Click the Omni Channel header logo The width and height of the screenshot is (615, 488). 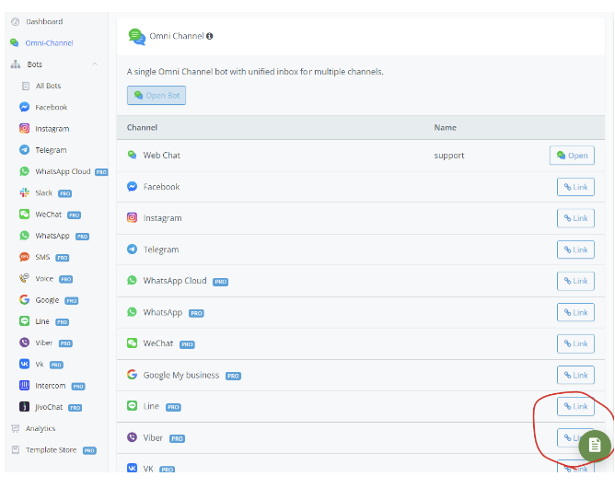click(x=137, y=37)
